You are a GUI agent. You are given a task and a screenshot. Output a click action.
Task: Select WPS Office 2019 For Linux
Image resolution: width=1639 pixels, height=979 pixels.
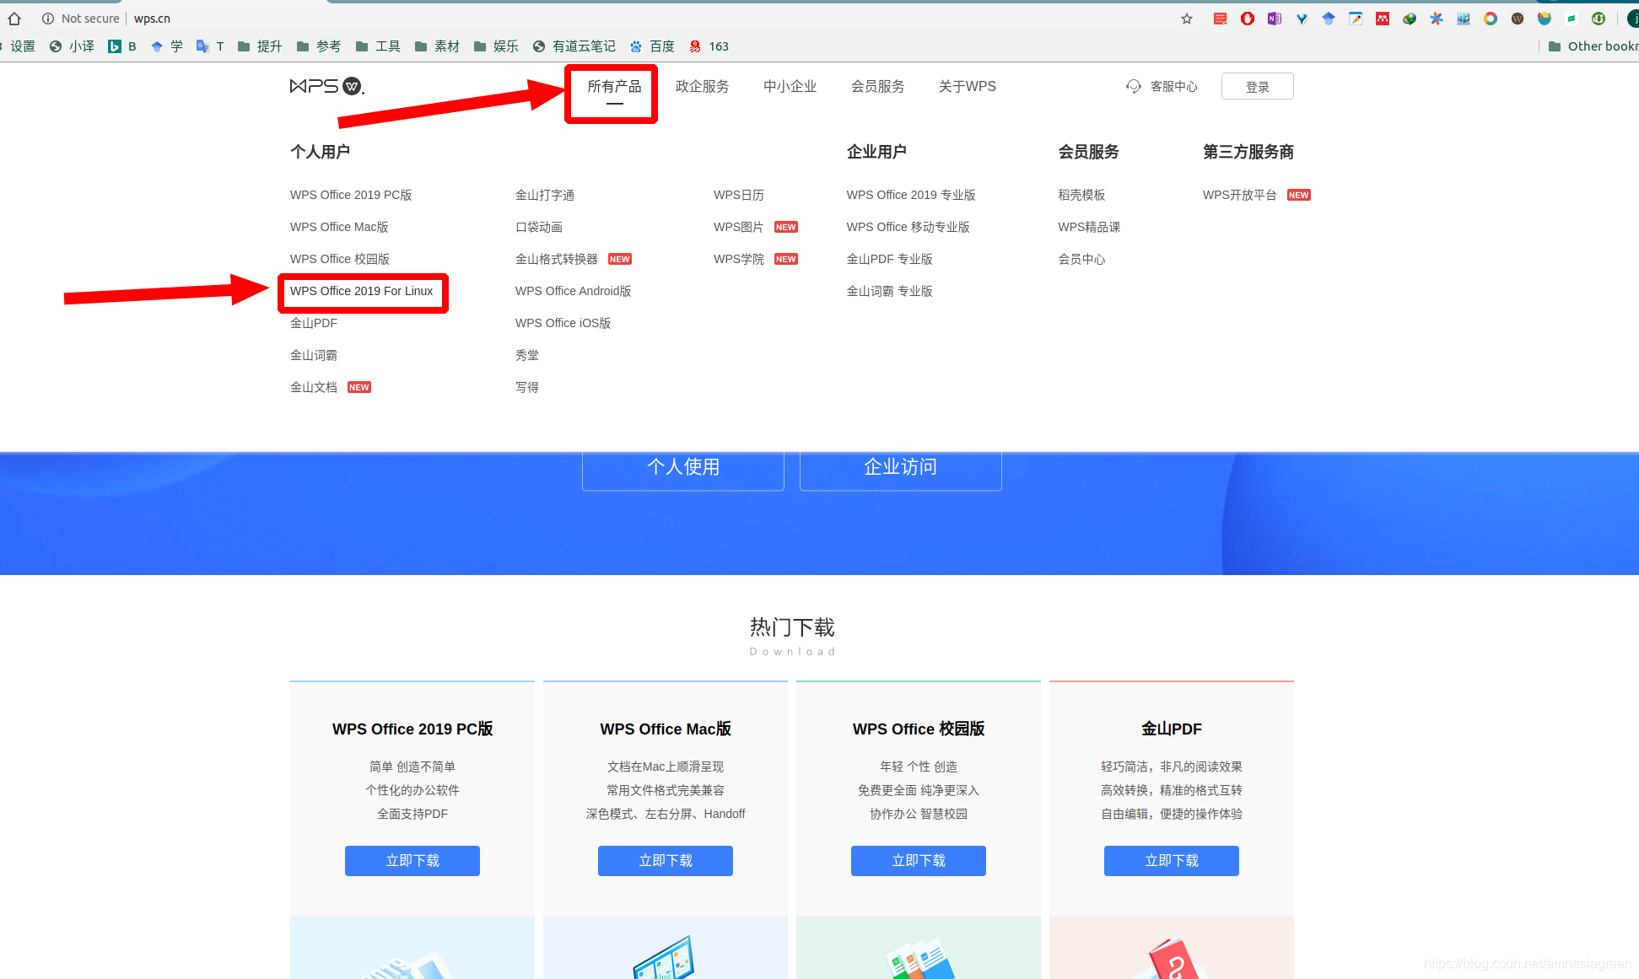(x=361, y=291)
